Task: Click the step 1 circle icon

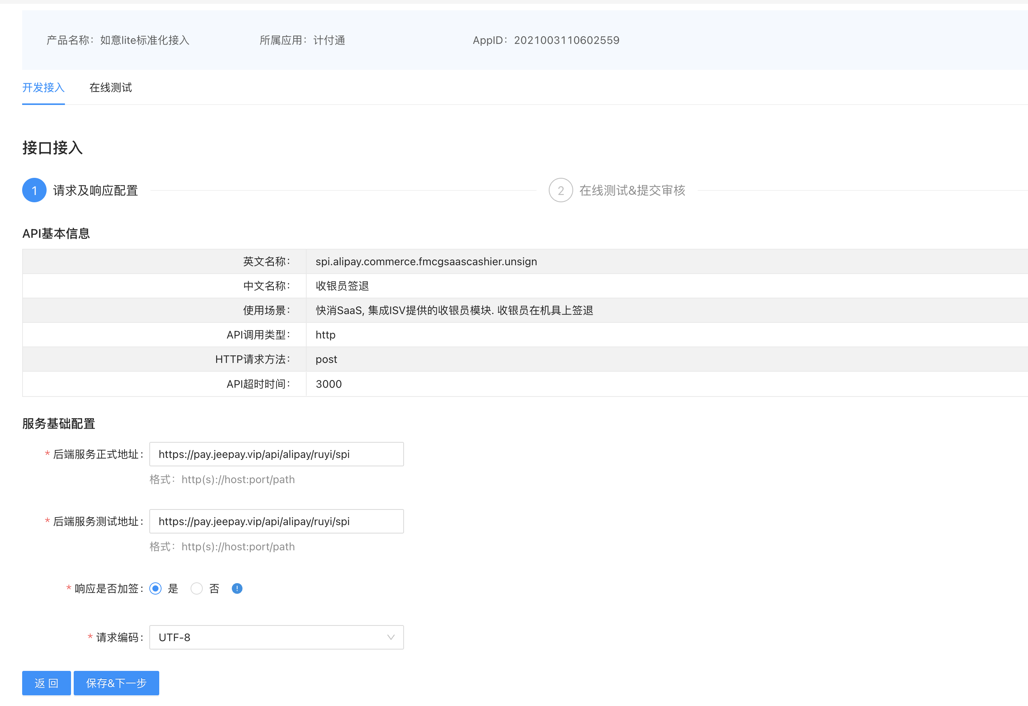Action: [34, 190]
